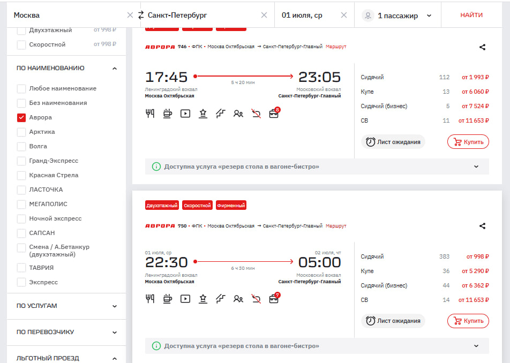Click escalator-style stairs icon for train 746
510x363 pixels.
(221, 114)
